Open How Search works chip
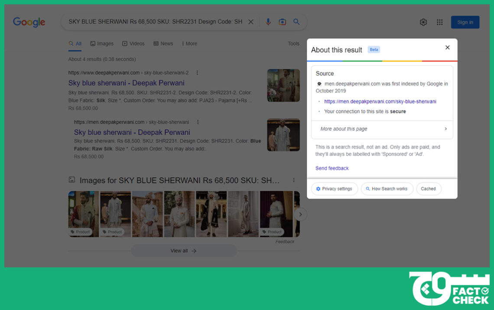494x310 pixels. click(x=387, y=189)
